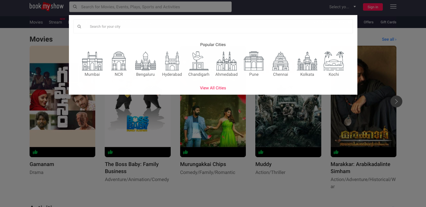Click the Chennai city label
426x207 pixels.
pyautogui.click(x=280, y=74)
